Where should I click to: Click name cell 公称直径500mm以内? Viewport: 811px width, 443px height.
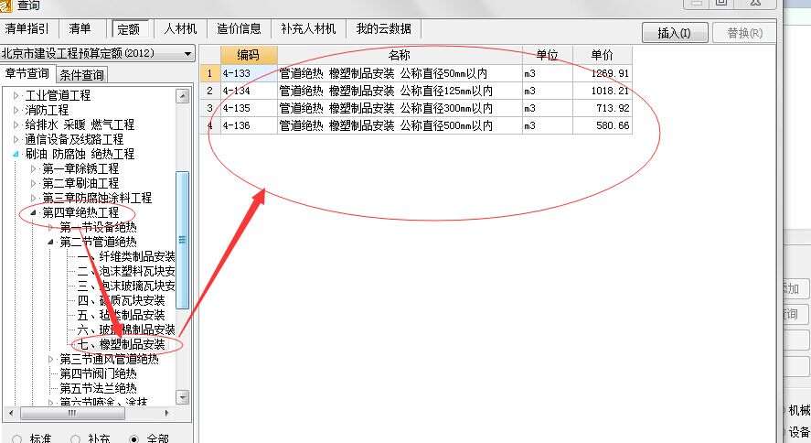point(400,125)
